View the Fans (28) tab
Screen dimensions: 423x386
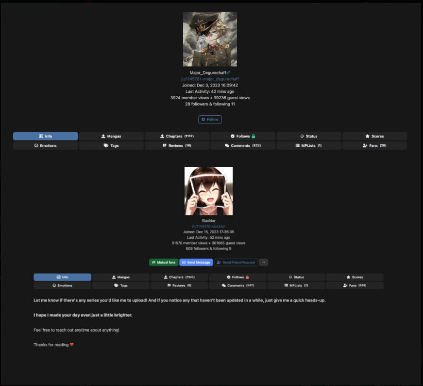[374, 145]
